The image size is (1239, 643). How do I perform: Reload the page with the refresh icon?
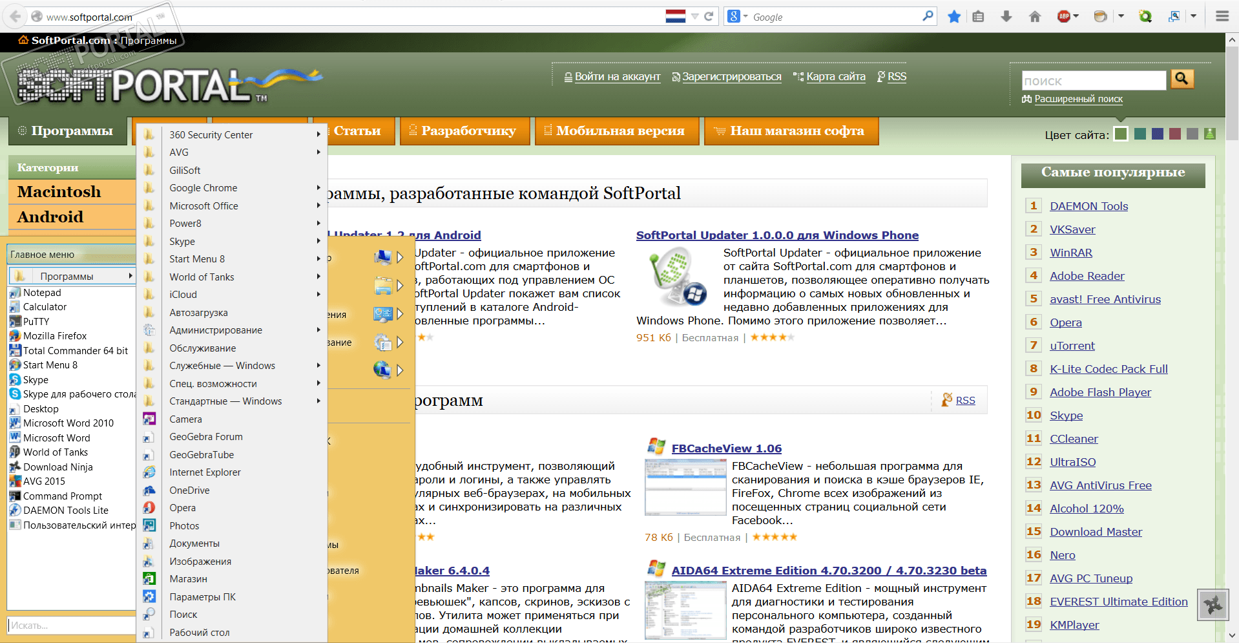pyautogui.click(x=709, y=16)
